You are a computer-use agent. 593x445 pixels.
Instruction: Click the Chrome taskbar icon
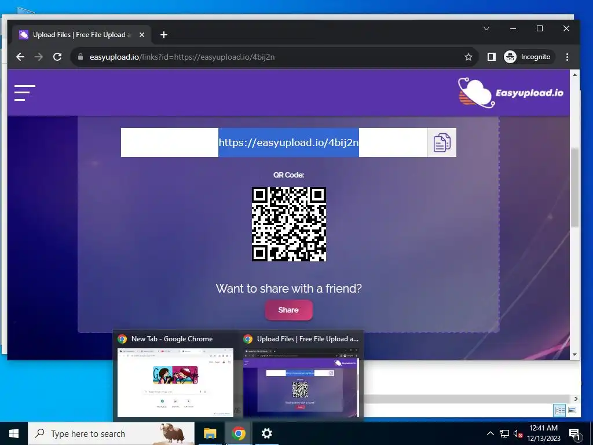(x=238, y=433)
